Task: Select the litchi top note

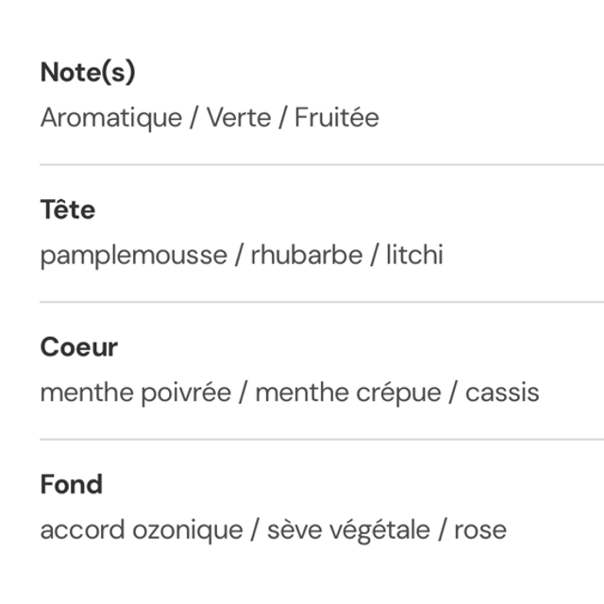Action: (413, 255)
